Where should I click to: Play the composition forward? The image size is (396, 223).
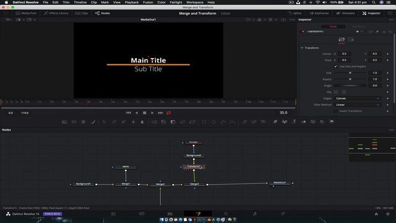pos(152,113)
